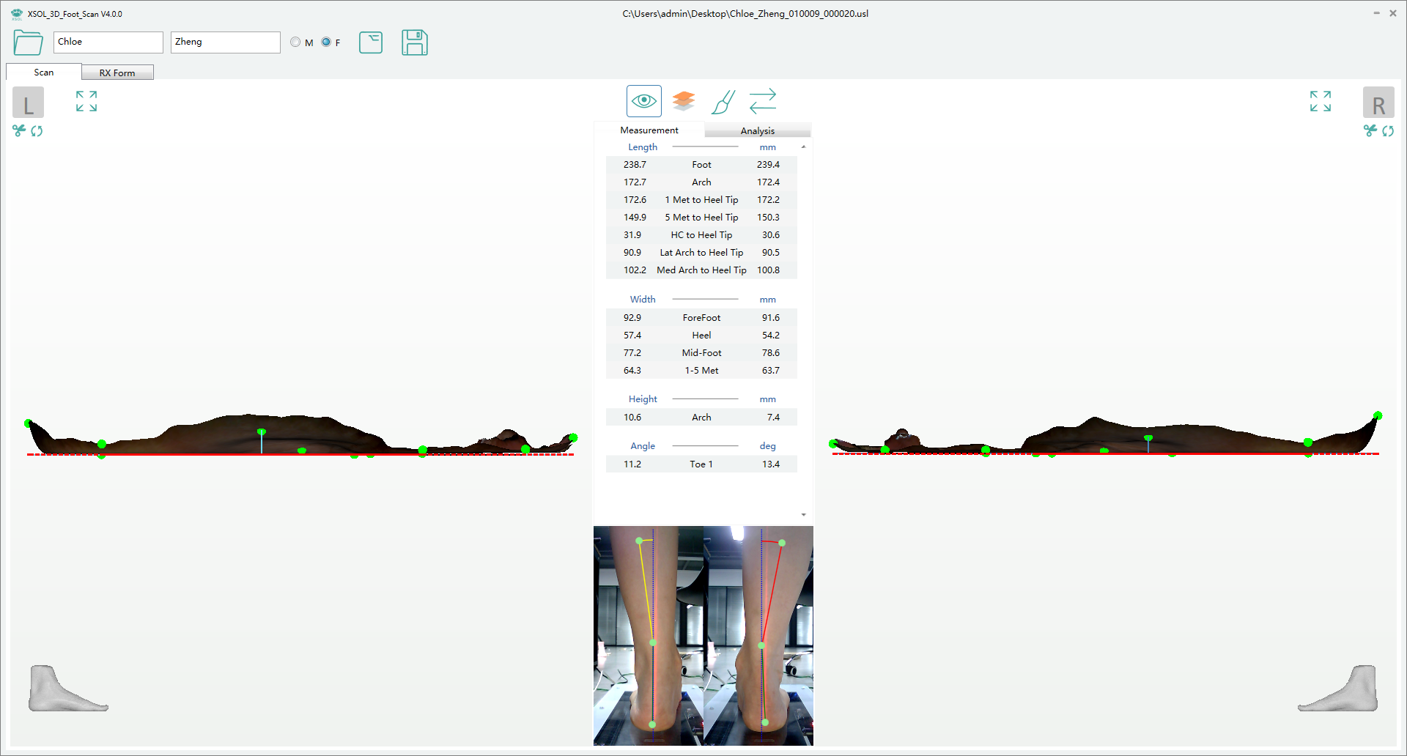Select the eye view mode icon
This screenshot has height=756, width=1407.
point(643,100)
